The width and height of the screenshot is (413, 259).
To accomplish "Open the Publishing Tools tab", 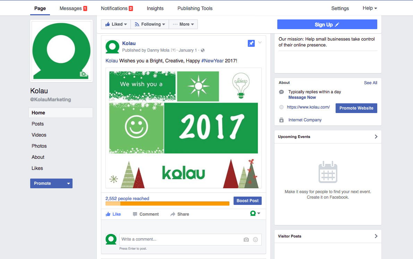I will pos(195,8).
